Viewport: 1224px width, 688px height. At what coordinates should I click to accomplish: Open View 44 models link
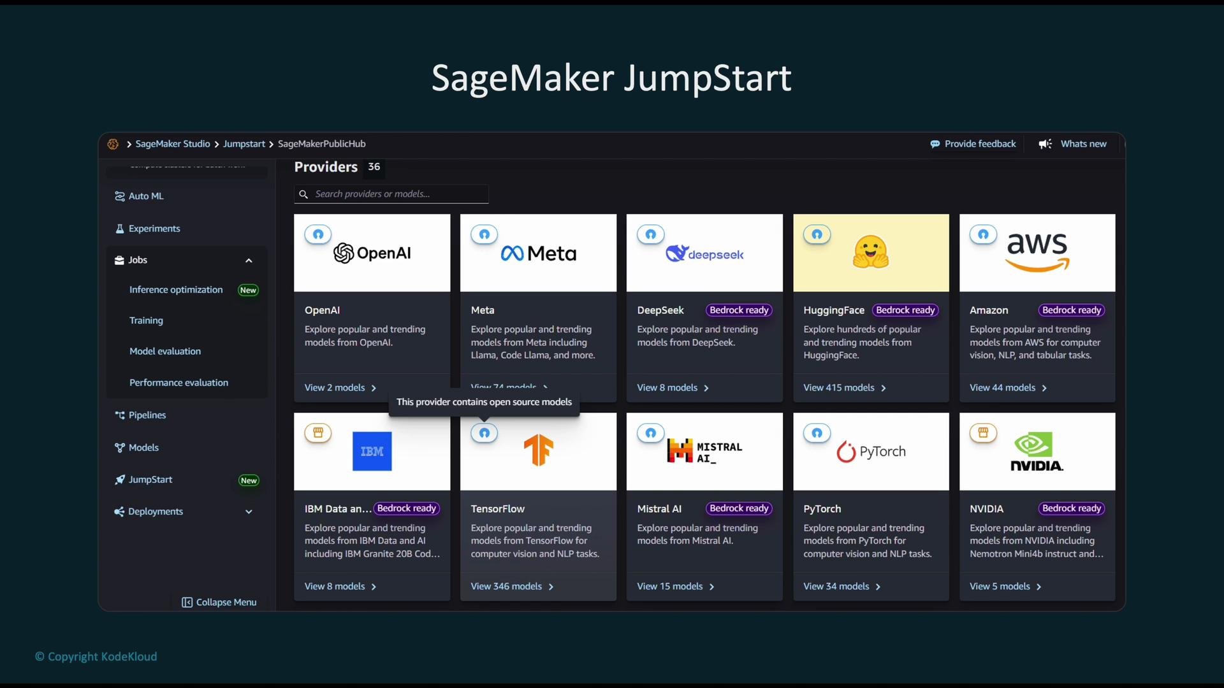pos(1009,388)
